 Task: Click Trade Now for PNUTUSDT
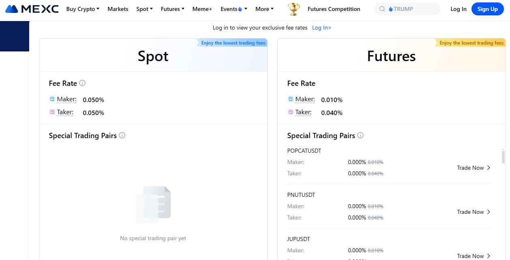click(x=474, y=212)
